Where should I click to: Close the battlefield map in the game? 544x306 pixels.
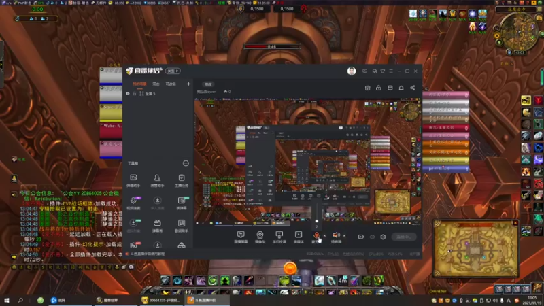click(515, 223)
